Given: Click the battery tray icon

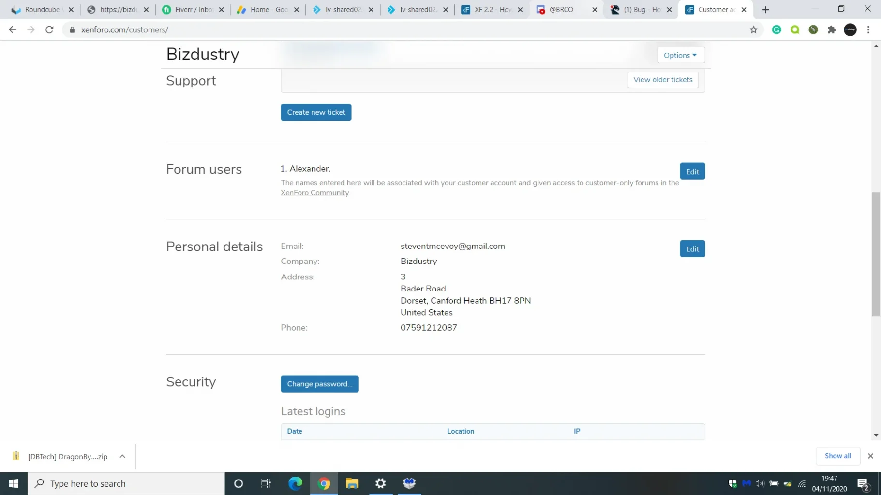Looking at the screenshot, I should click(774, 483).
